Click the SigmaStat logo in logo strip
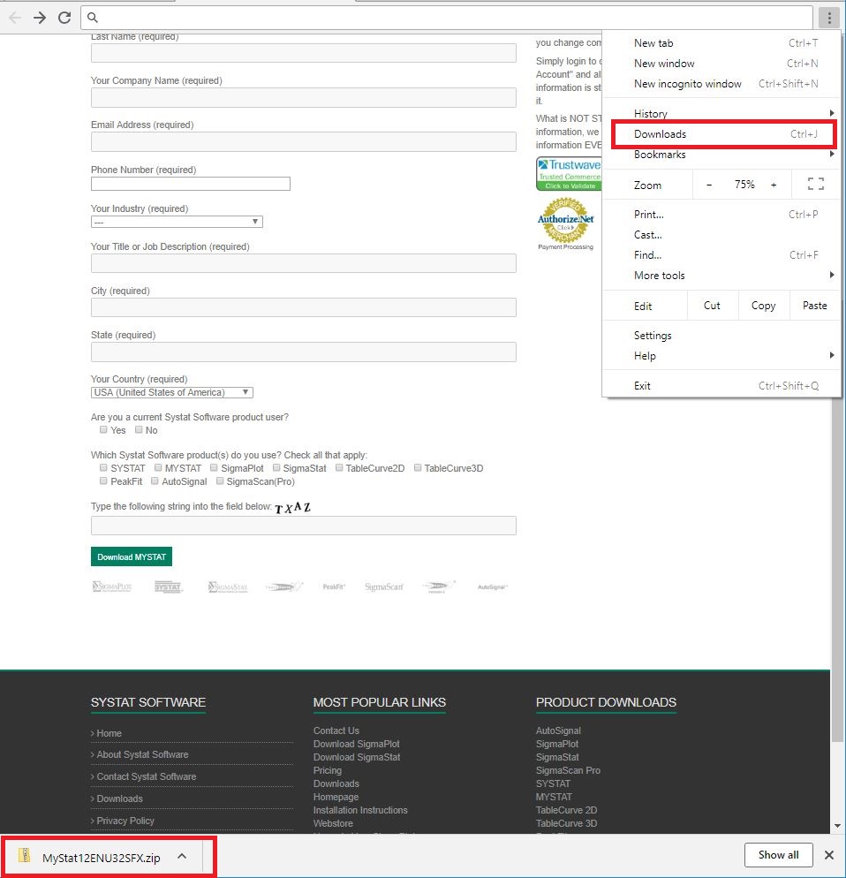The image size is (846, 878). coord(227,587)
